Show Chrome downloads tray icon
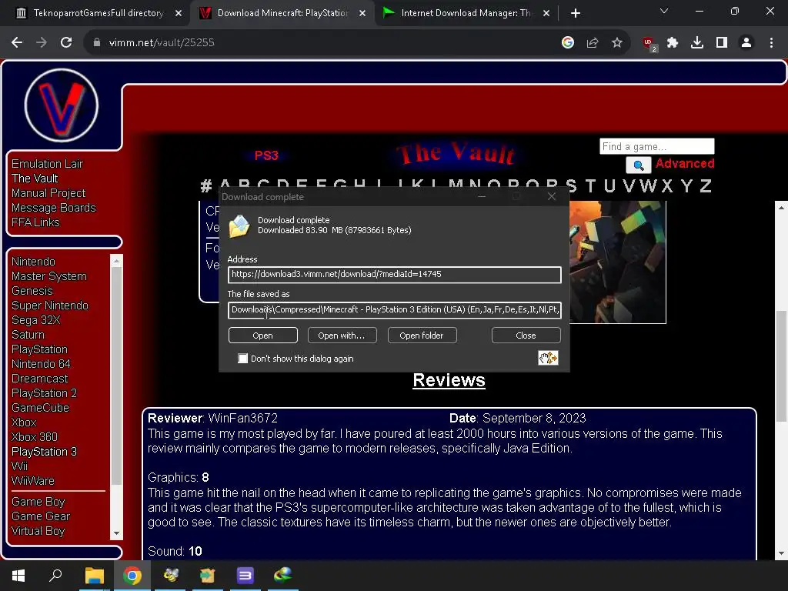The image size is (788, 591). (x=697, y=43)
